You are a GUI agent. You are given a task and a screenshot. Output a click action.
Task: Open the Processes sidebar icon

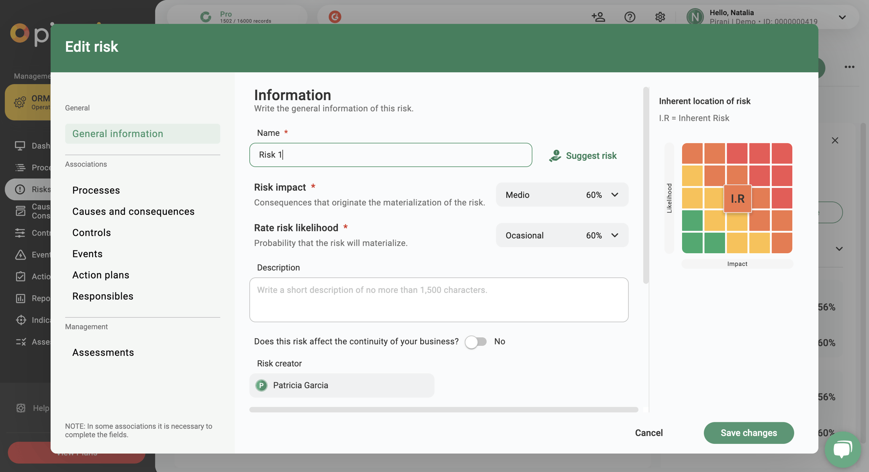coord(21,167)
